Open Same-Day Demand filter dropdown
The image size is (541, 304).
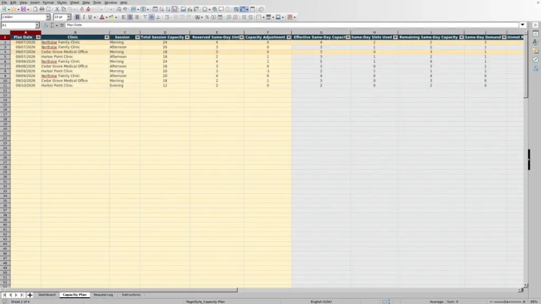point(504,37)
